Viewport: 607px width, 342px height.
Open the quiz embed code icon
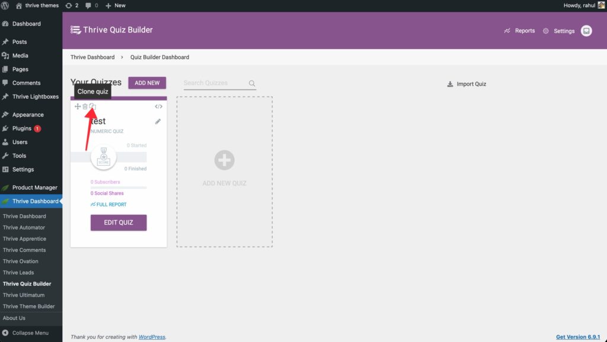tap(158, 107)
